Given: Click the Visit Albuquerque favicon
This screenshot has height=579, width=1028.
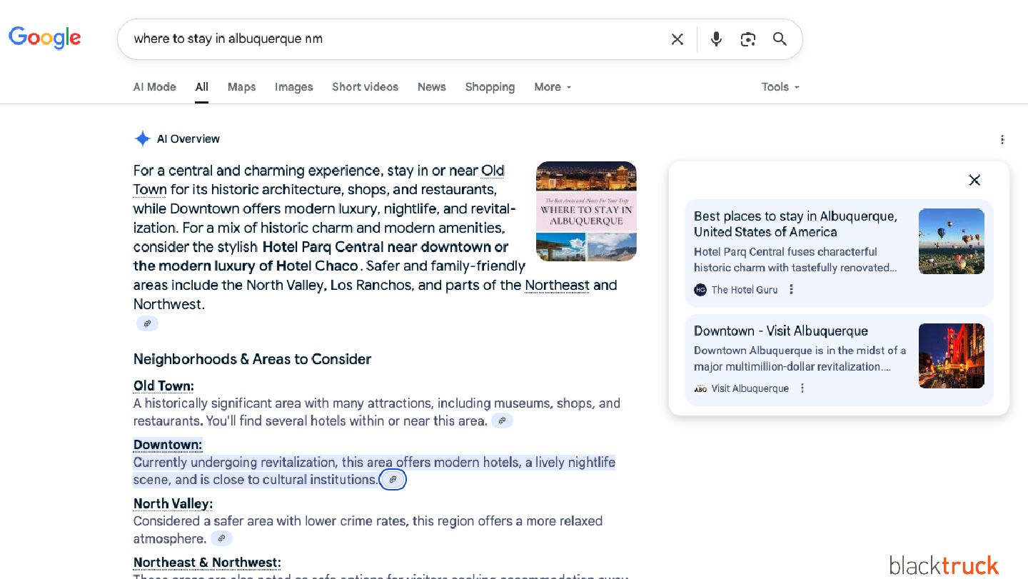Looking at the screenshot, I should [700, 388].
